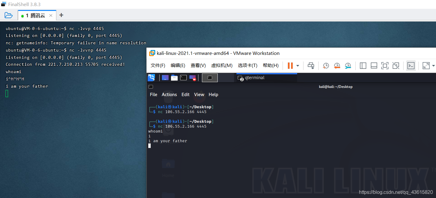Image resolution: width=436 pixels, height=198 pixels.
Task: Launch the Kali file manager from panel
Action: [x=174, y=78]
